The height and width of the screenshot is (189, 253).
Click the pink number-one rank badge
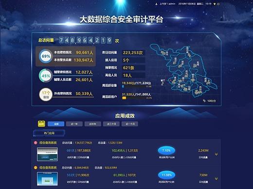pyautogui.click(x=36, y=142)
